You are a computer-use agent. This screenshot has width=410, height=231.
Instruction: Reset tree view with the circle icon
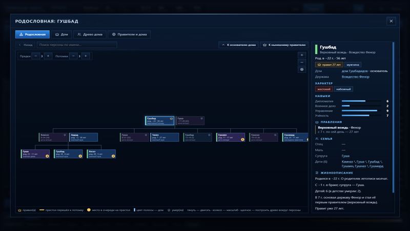pos(302,69)
